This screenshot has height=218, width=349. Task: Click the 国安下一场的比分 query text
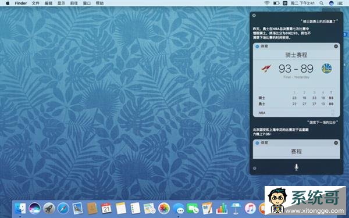tap(322, 122)
